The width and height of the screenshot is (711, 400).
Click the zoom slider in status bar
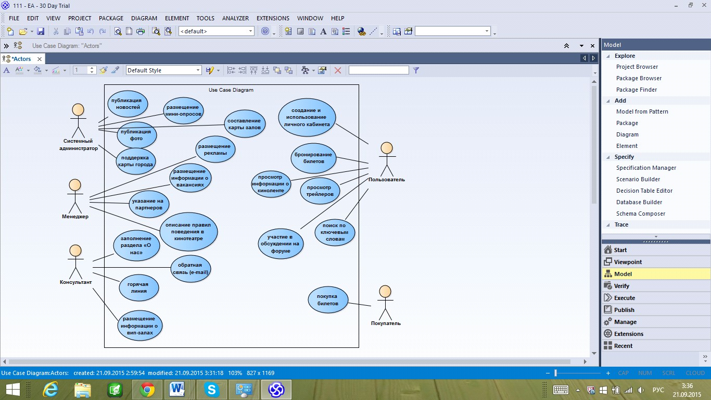[556, 373]
